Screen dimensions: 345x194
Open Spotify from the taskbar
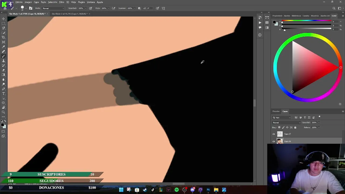[x=177, y=190]
